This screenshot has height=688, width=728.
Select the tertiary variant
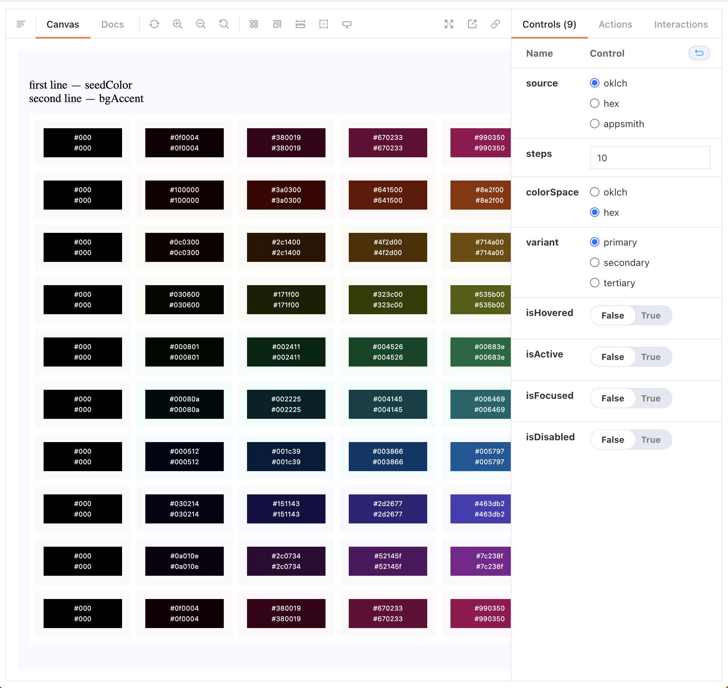(595, 283)
